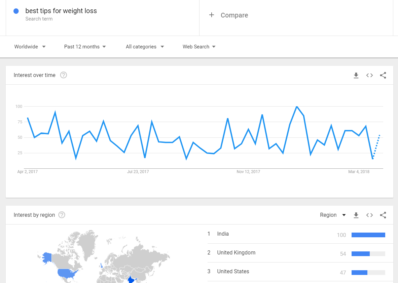Open embed code for Interest by region
398x283 pixels.
click(x=369, y=215)
